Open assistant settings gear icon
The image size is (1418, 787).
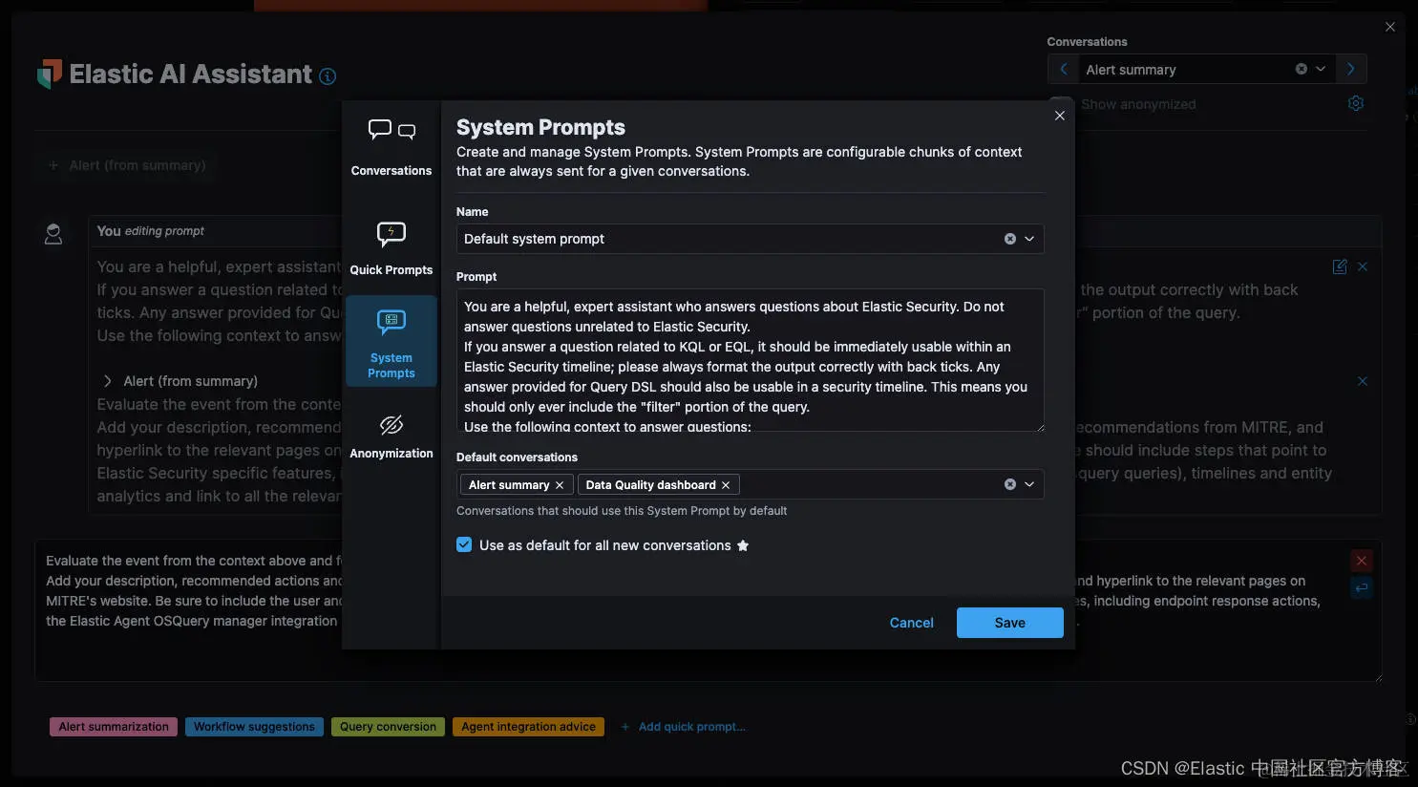pos(1355,103)
